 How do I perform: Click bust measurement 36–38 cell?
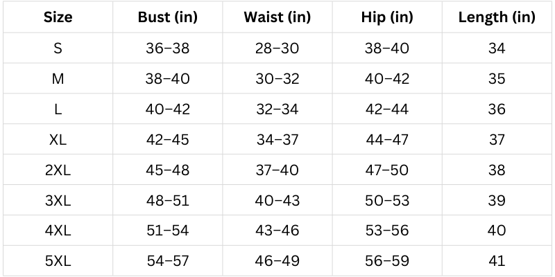(167, 48)
